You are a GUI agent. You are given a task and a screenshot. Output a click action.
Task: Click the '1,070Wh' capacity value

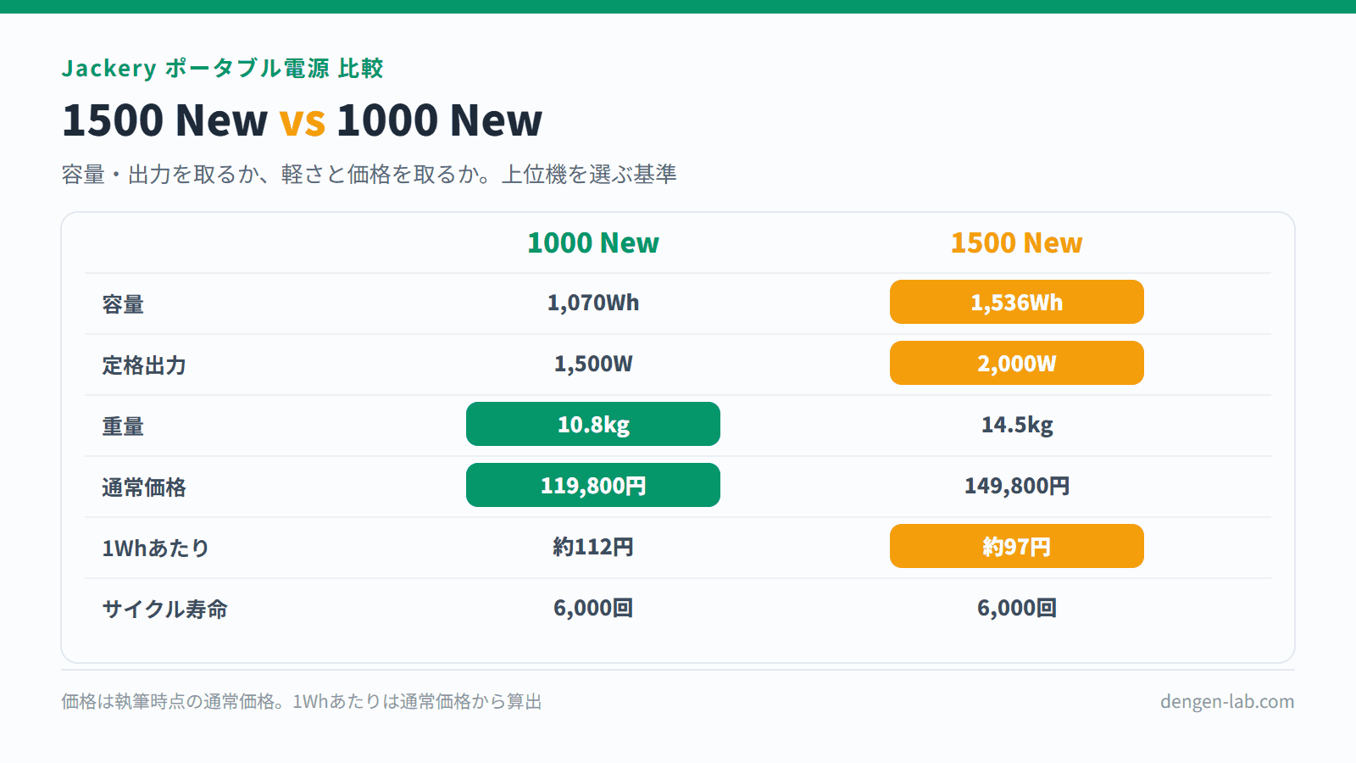coord(593,303)
